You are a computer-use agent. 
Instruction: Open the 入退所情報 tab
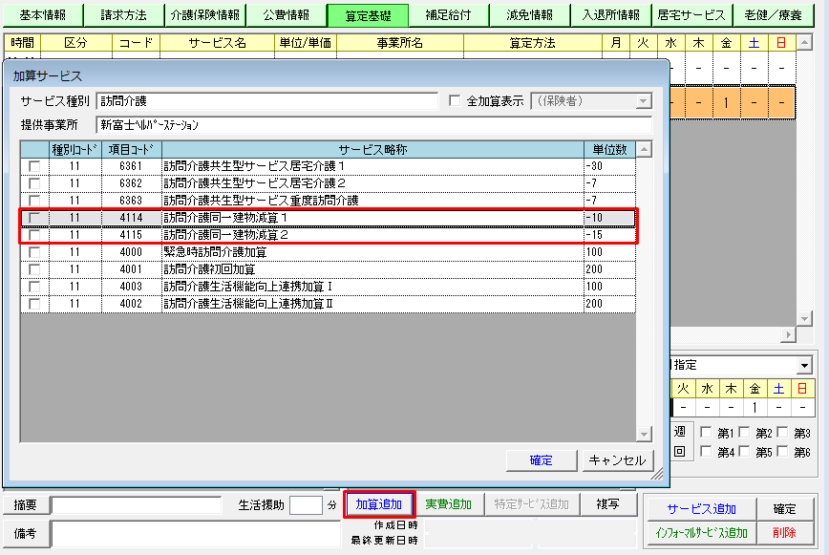611,15
